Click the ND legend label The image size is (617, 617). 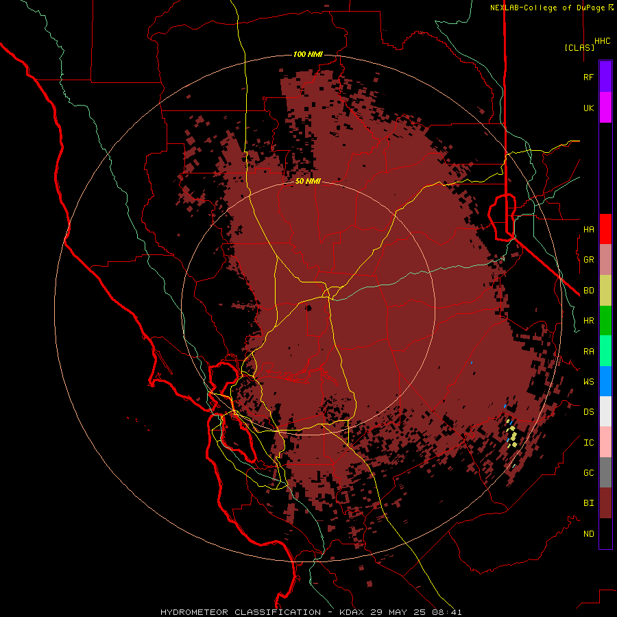tap(588, 534)
